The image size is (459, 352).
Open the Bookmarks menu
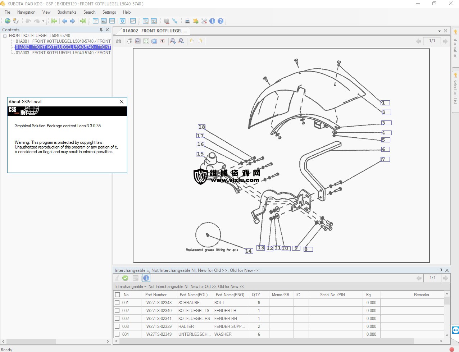(67, 12)
